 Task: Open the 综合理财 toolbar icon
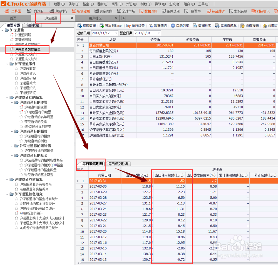[209, 11]
